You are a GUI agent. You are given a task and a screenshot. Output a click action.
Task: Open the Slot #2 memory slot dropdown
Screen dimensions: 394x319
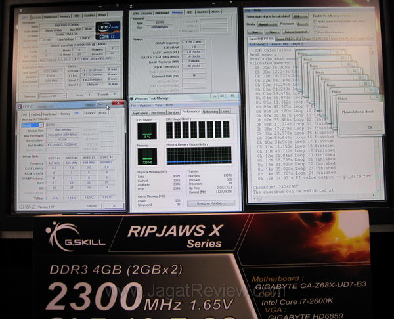[32, 125]
